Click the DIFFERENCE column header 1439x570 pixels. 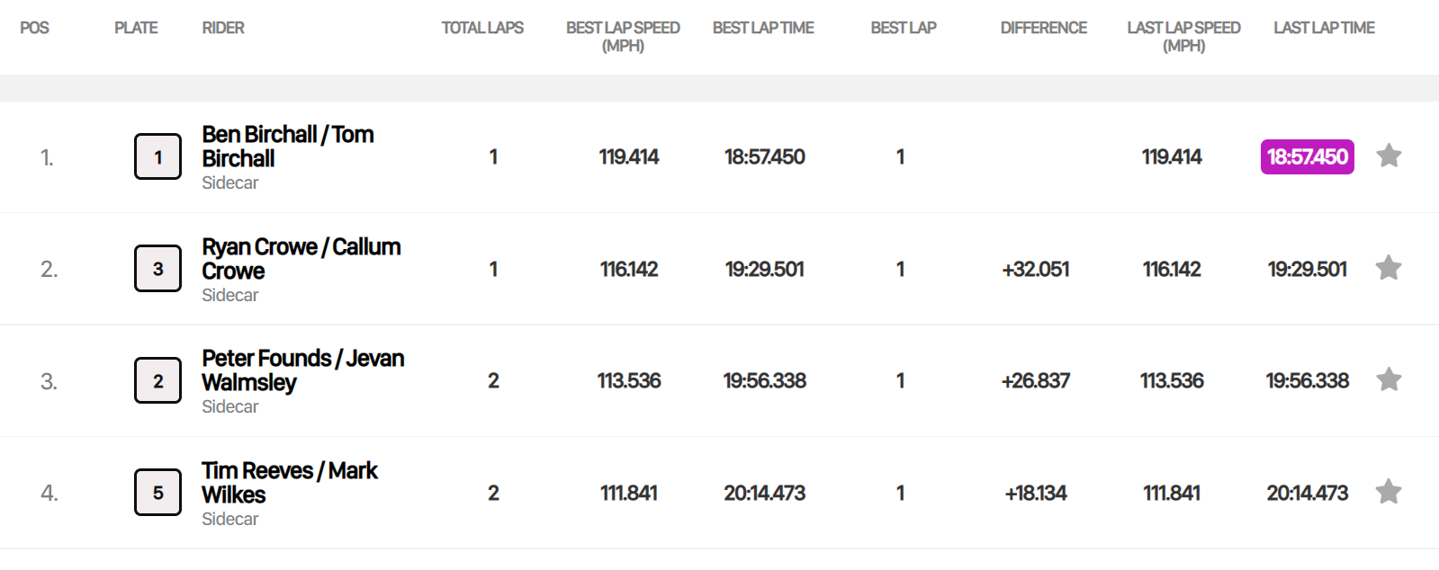tap(1043, 28)
